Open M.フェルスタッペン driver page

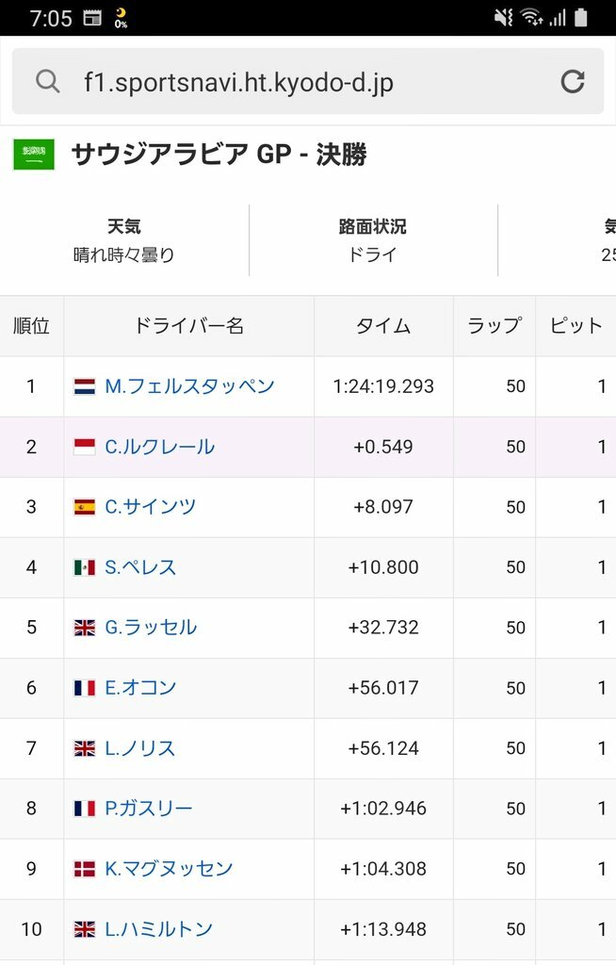coord(189,386)
